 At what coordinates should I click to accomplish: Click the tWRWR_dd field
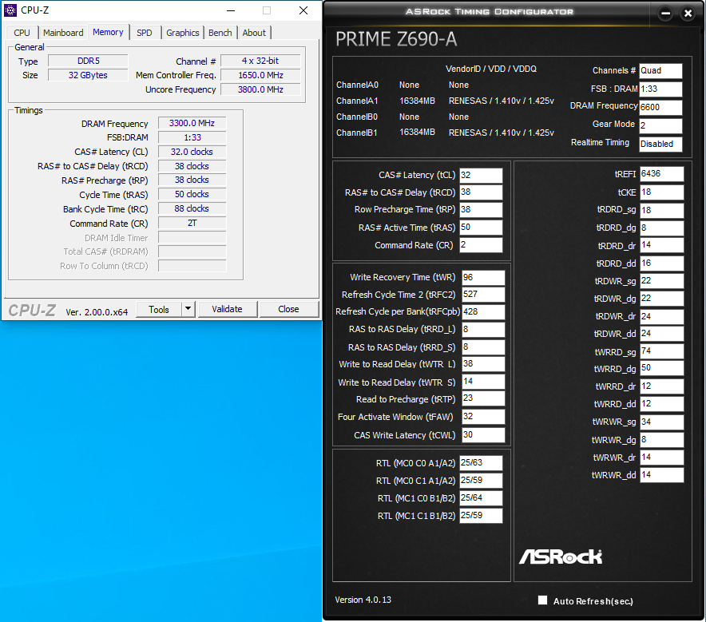point(661,475)
